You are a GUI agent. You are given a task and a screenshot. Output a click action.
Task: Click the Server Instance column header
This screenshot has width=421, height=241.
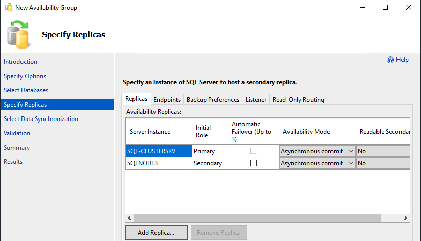tap(159, 132)
